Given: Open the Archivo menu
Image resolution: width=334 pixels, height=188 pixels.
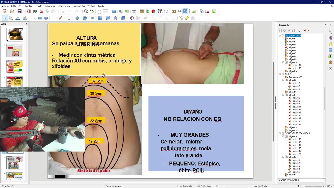Looking at the screenshot, I should pyautogui.click(x=5, y=6).
